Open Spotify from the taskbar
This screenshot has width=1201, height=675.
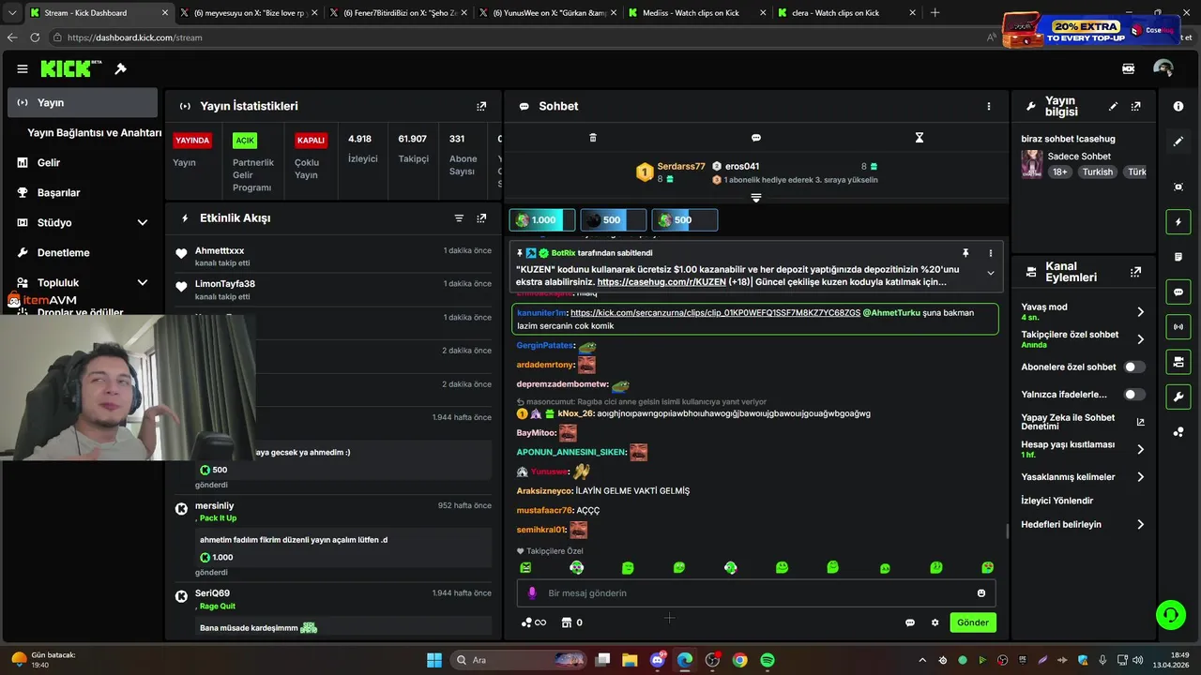[x=768, y=660]
